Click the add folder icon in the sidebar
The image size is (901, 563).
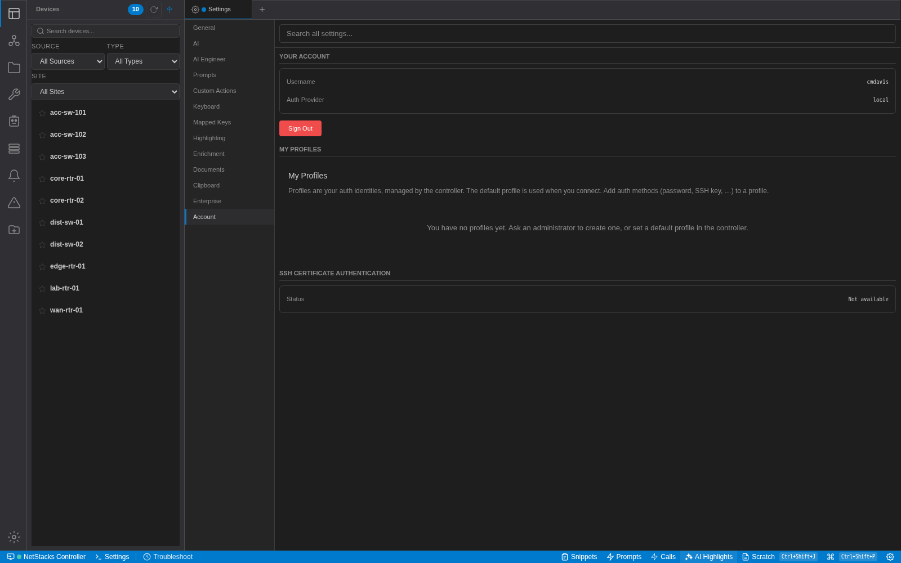[14, 230]
